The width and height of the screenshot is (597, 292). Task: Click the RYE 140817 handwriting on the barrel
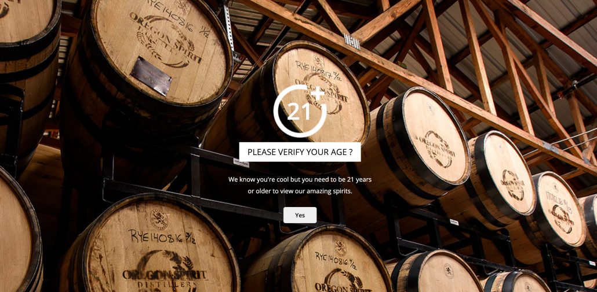pyautogui.click(x=318, y=71)
